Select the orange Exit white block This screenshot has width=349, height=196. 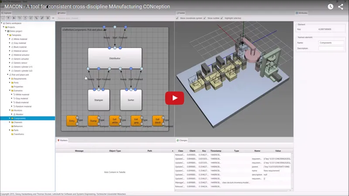point(115,121)
